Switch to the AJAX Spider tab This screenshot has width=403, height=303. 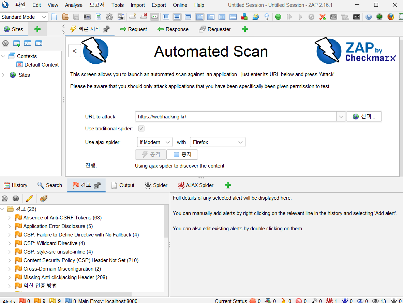tap(195, 185)
